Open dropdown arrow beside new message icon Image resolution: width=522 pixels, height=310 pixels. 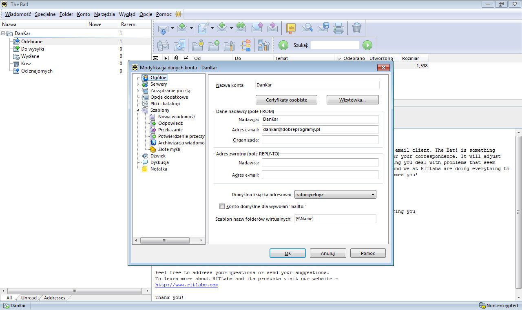point(212,28)
